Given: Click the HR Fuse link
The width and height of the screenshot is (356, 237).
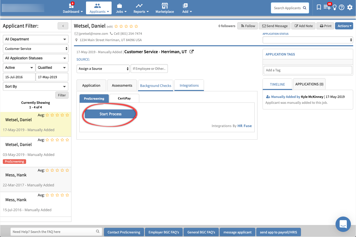Looking at the screenshot, I should [244, 126].
